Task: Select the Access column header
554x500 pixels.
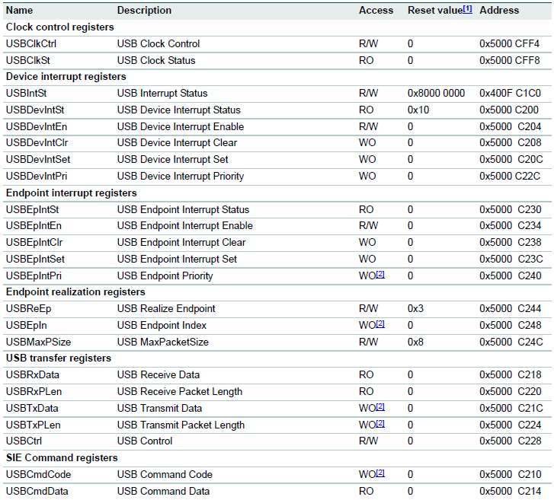Action: point(376,11)
